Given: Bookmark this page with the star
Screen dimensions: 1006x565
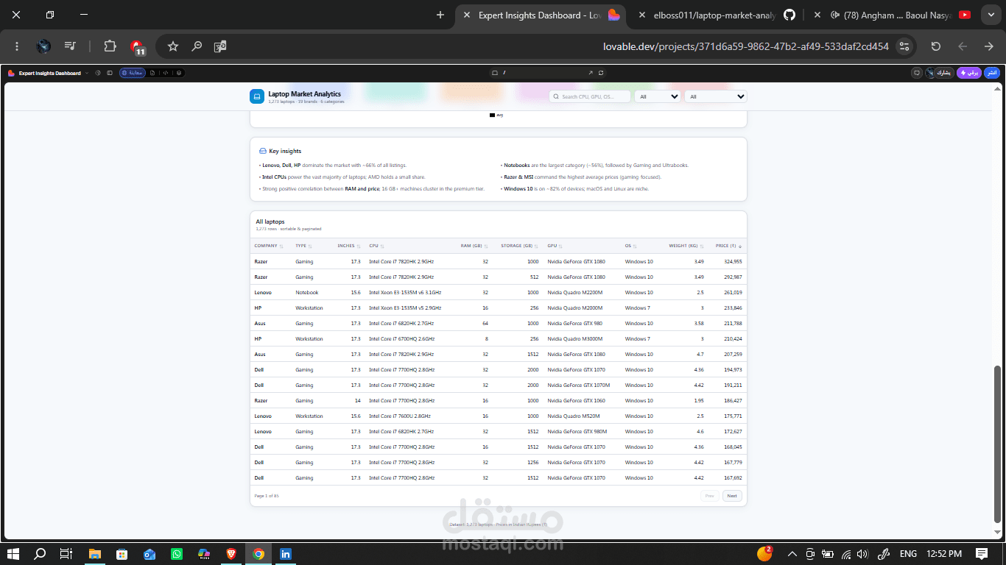Looking at the screenshot, I should click(x=173, y=46).
